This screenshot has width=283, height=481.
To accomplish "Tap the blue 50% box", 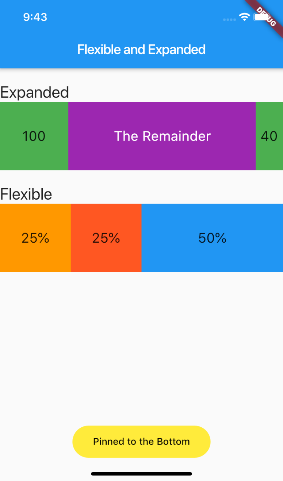I will [x=212, y=238].
